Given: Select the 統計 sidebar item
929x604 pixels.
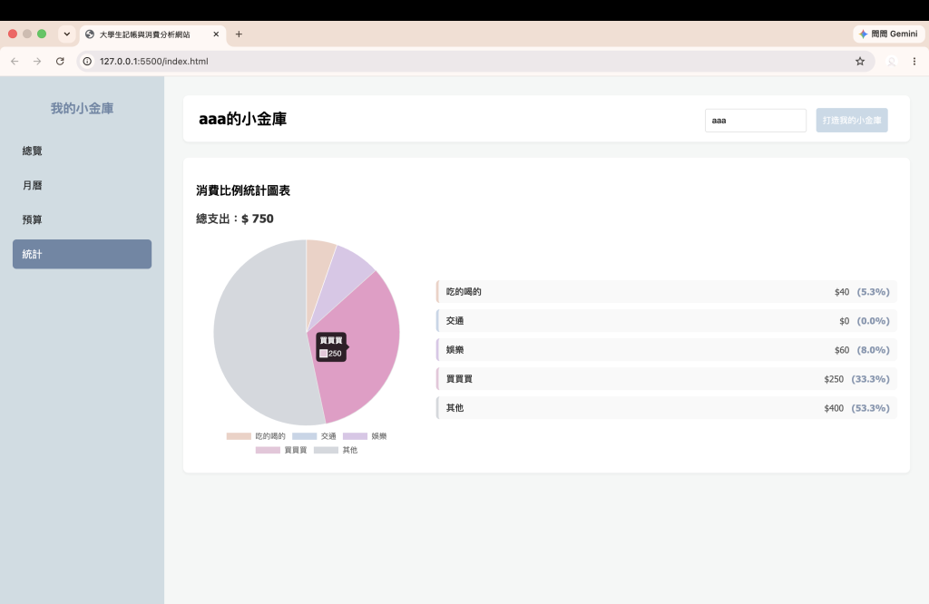Looking at the screenshot, I should coord(82,254).
